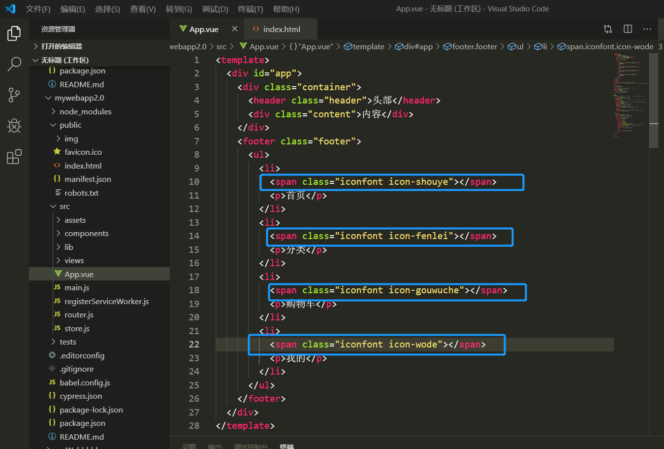
Task: Collapse the src folder
Action: click(64, 206)
